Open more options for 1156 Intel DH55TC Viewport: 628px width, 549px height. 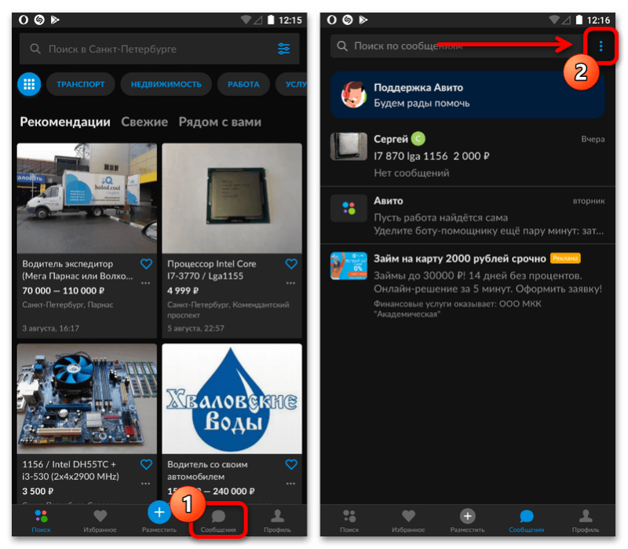(146, 483)
